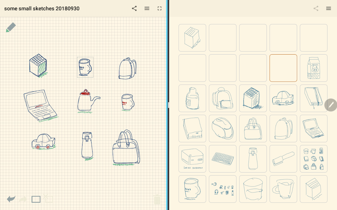Click the sketch title text
Image resolution: width=337 pixels, height=210 pixels.
pos(42,8)
